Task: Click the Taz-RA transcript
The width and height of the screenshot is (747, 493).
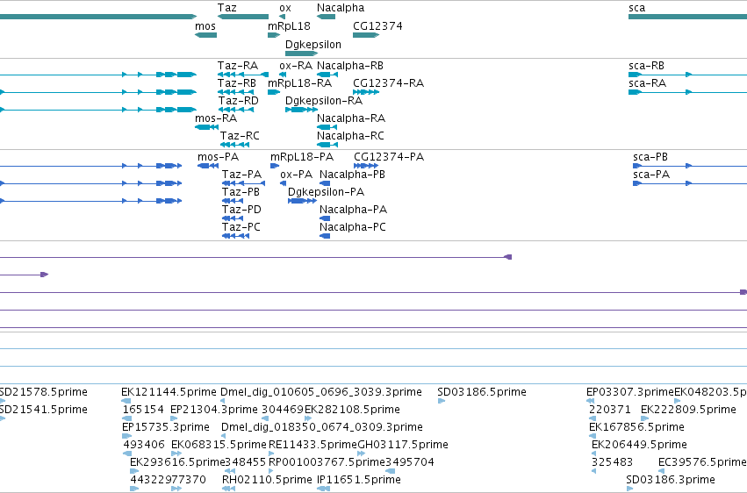Action: pyautogui.click(x=243, y=75)
